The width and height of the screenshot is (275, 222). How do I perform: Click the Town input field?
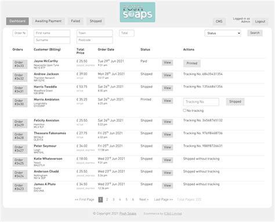pos(95,33)
